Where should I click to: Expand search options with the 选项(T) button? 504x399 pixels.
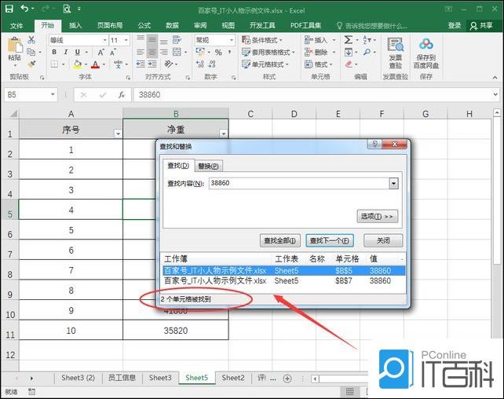(x=377, y=216)
